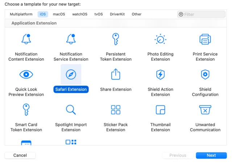Switch to the macOS tab
Viewport: 232px width, 163px height.
(59, 14)
